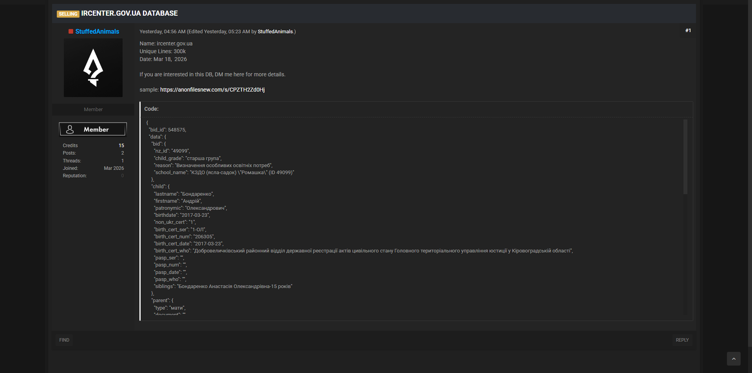Open the poster's avatar image
The image size is (752, 373).
pos(93,68)
